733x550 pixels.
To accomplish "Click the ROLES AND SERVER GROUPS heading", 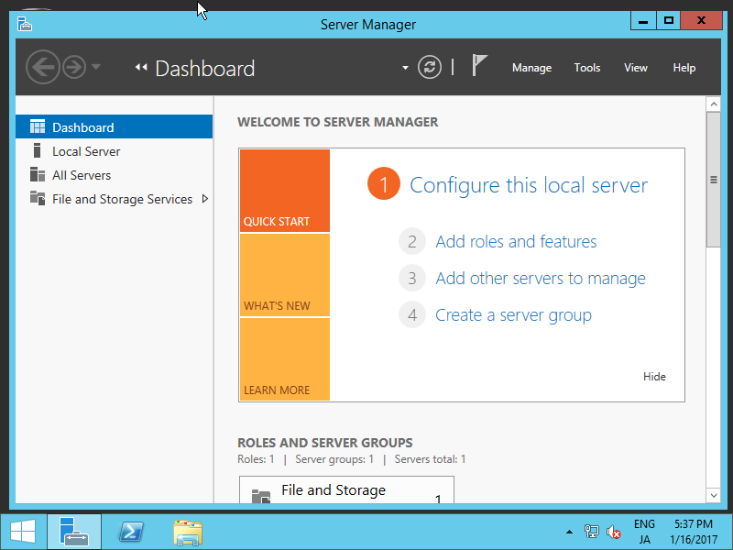I will (x=325, y=443).
